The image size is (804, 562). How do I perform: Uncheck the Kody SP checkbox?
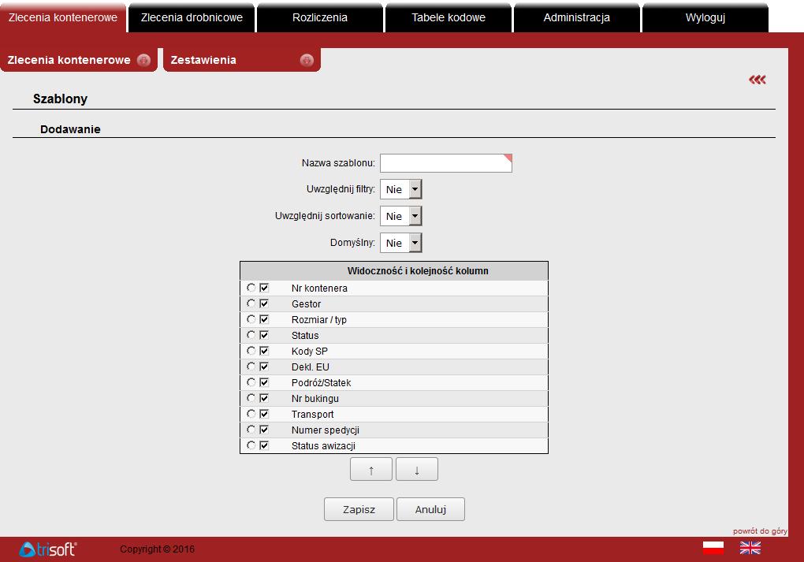click(264, 351)
